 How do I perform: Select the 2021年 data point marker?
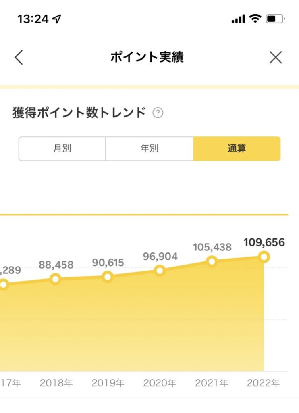pyautogui.click(x=212, y=261)
